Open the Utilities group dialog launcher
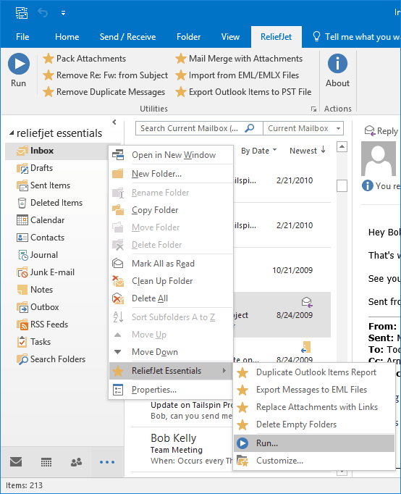This screenshot has height=494, width=401. coord(313,109)
